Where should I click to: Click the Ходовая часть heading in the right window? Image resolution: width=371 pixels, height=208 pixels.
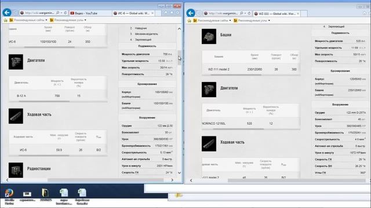232,142
